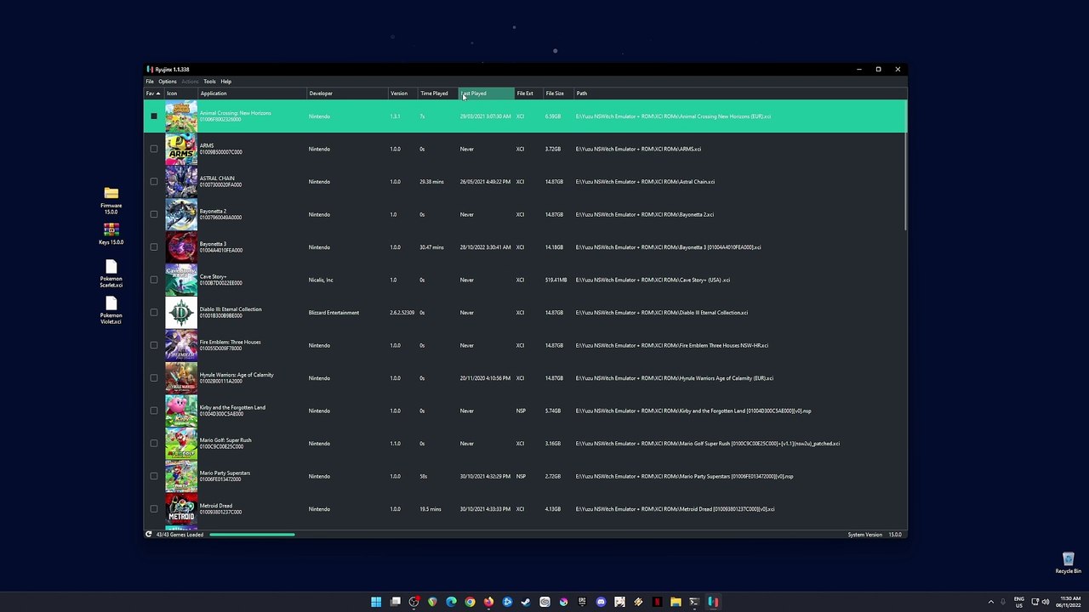This screenshot has height=612, width=1089.
Task: Tick favorite checkbox for Hyrule Warriors
Action: [x=154, y=378]
